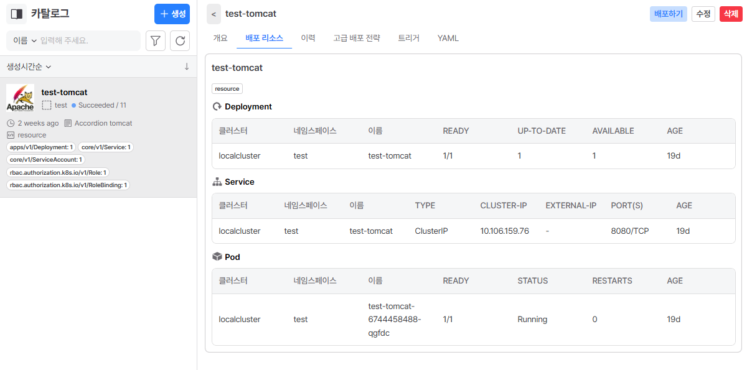
Task: Click the CLUSTER-IP column header
Action: tap(505, 205)
